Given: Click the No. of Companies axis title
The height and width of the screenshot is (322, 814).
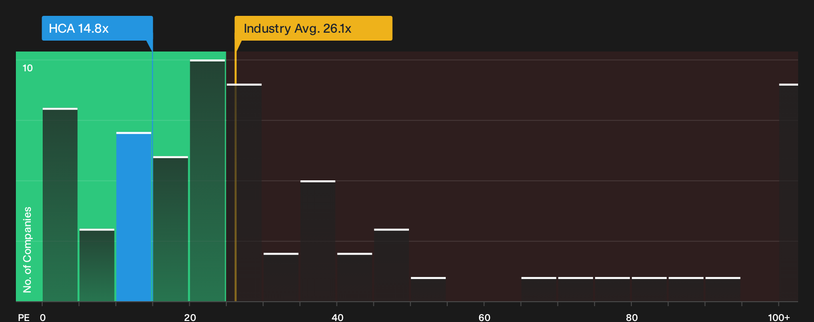Looking at the screenshot, I should [27, 250].
